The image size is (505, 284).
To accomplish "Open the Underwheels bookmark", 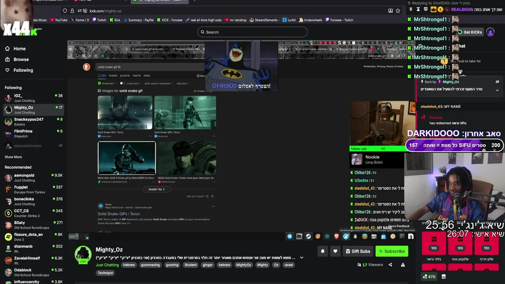I will pos(310,20).
